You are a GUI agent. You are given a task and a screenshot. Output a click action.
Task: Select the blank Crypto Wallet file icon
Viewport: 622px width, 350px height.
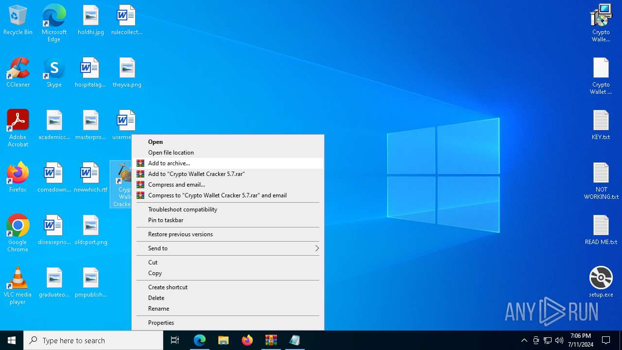click(x=601, y=75)
